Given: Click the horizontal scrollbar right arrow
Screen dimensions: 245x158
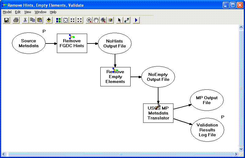Looking at the screenshot, I should pyautogui.click(x=236, y=154).
